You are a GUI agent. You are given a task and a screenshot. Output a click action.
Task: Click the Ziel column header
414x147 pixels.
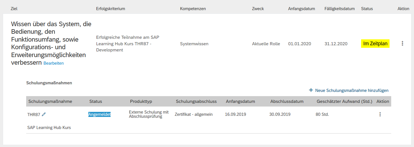pos(14,9)
